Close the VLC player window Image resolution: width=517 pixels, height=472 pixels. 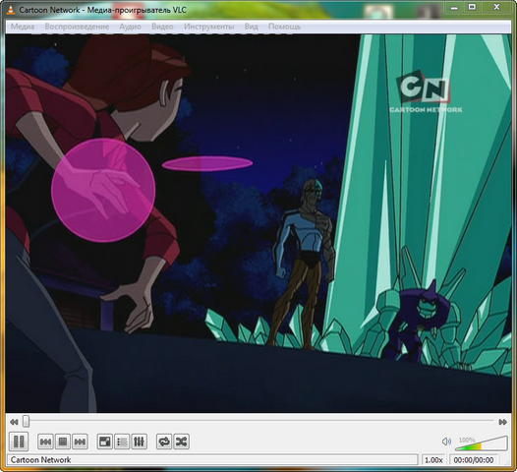[x=496, y=8]
